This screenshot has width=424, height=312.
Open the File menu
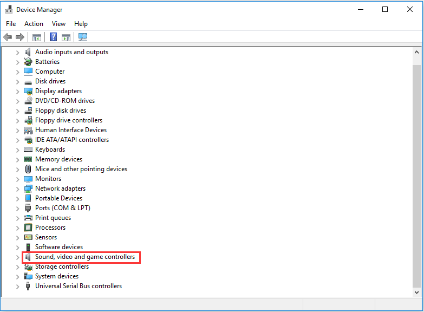[x=11, y=24]
